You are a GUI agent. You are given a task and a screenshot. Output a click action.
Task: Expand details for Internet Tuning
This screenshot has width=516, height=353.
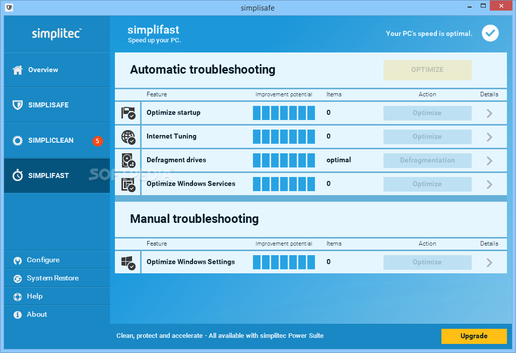489,137
